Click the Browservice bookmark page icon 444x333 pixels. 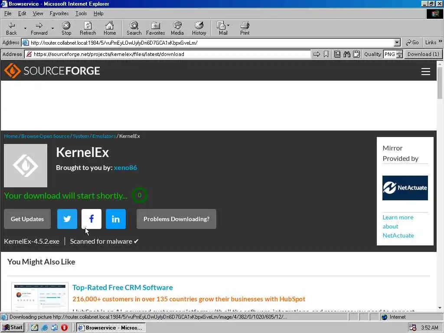pos(326,54)
